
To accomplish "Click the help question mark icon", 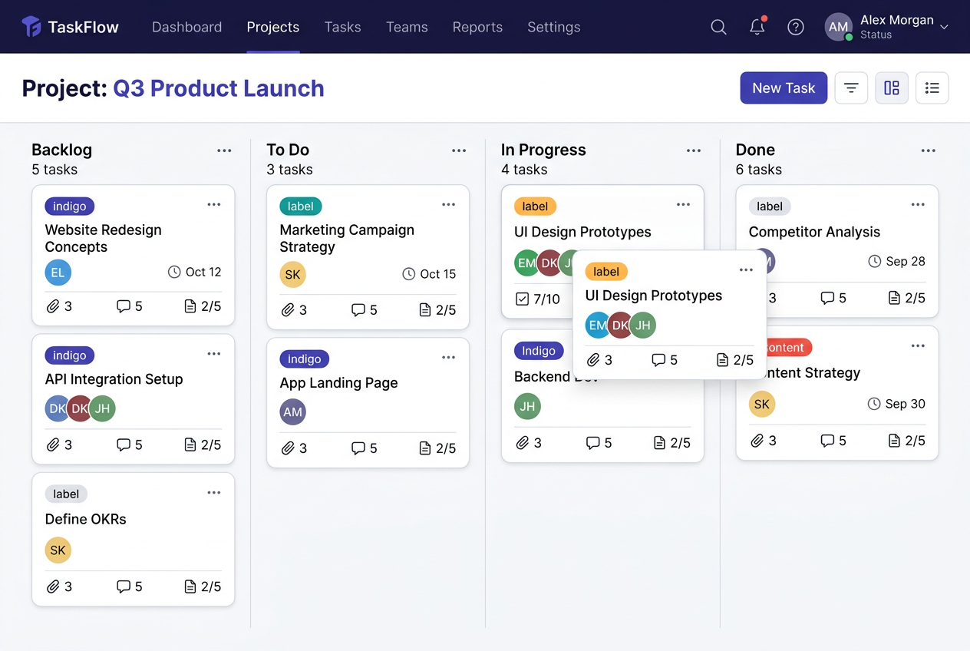I will pos(796,27).
